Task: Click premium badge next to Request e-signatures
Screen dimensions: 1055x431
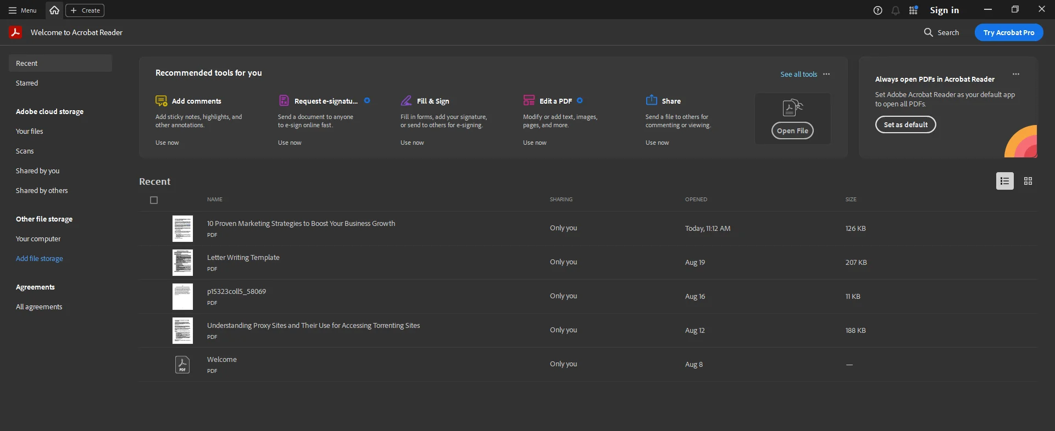Action: pyautogui.click(x=367, y=100)
